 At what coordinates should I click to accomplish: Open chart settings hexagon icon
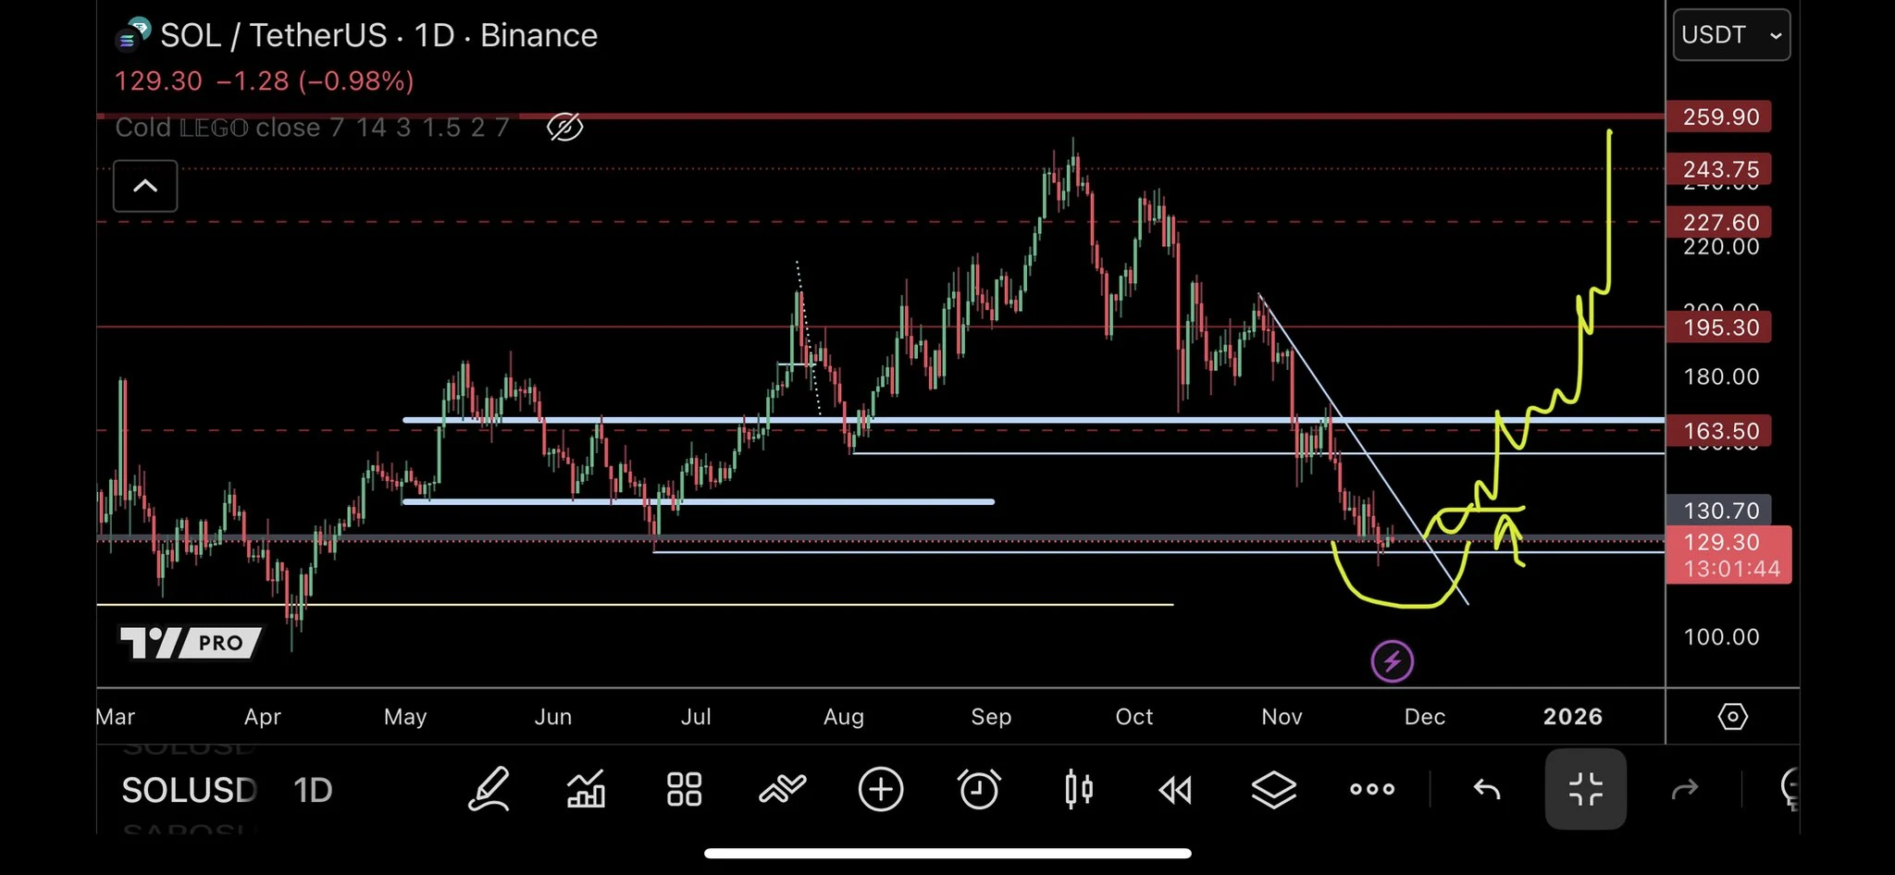click(1732, 717)
